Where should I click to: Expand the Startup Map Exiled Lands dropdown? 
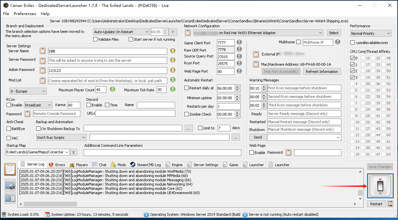[38, 152]
